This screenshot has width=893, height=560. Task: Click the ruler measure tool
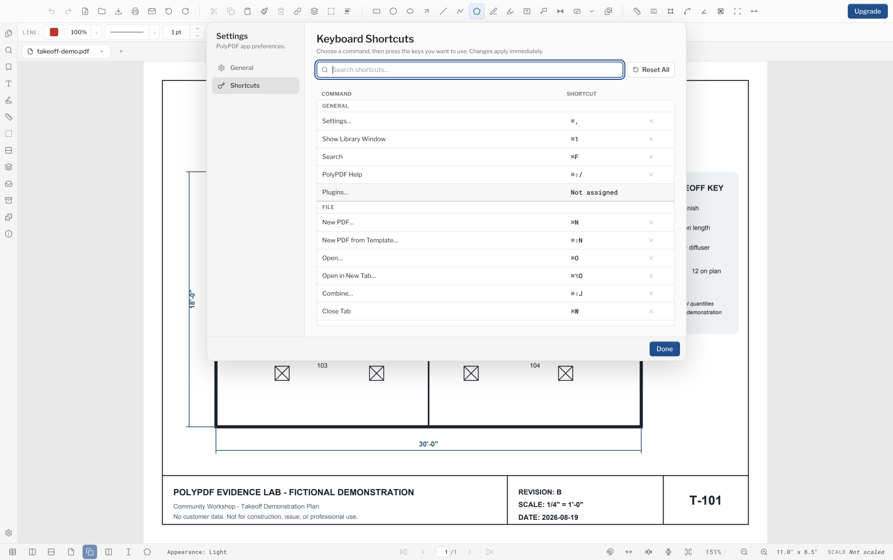(637, 11)
